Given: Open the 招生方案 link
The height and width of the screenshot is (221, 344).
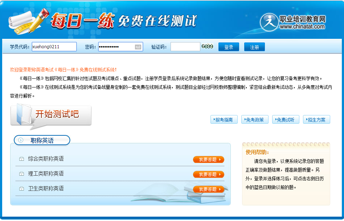Looking at the screenshot, I should 316,120.
